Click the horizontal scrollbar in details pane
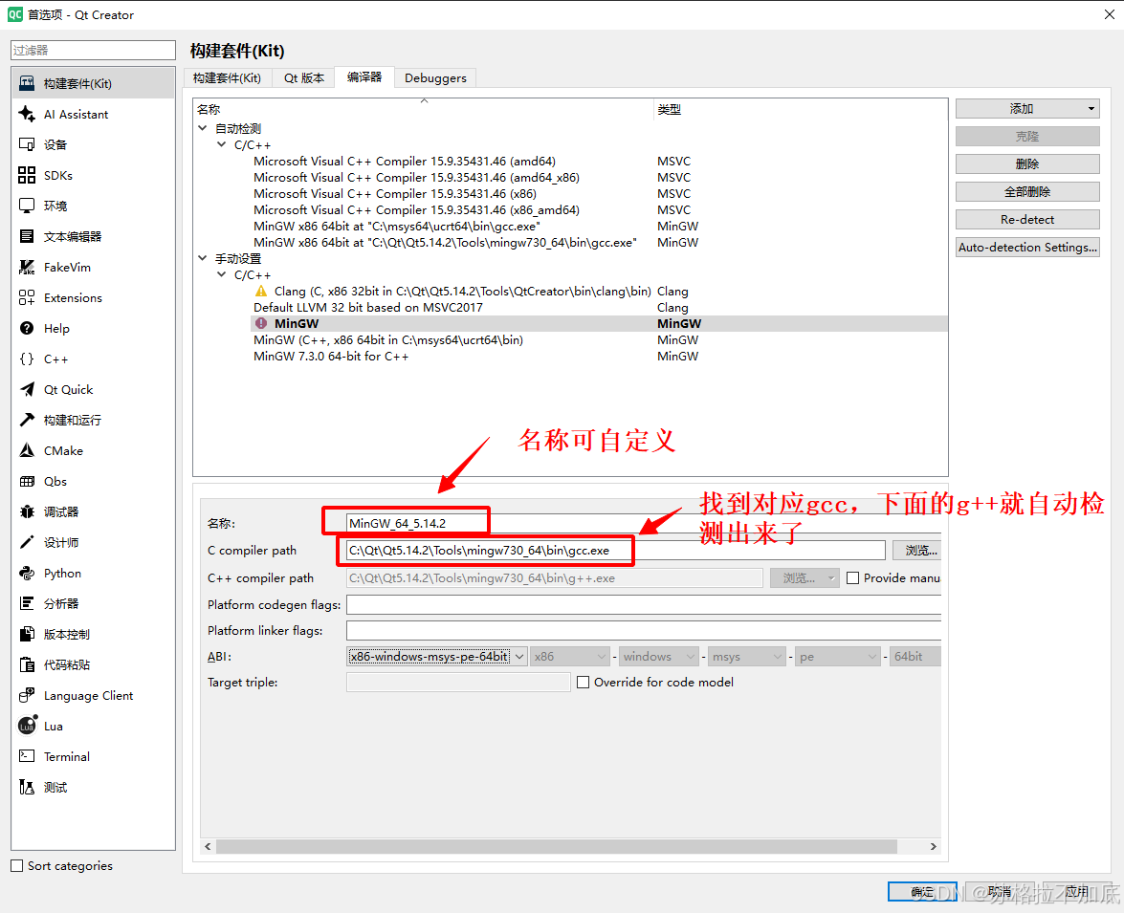 coord(555,846)
